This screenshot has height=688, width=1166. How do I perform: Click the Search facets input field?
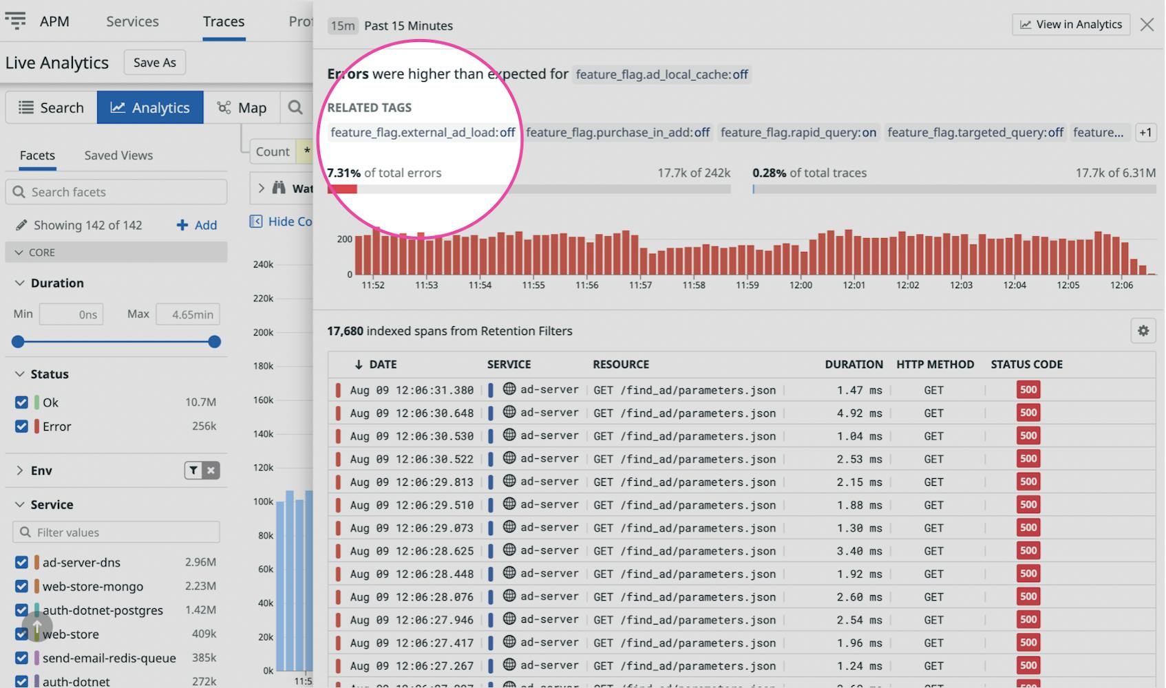[x=116, y=191]
